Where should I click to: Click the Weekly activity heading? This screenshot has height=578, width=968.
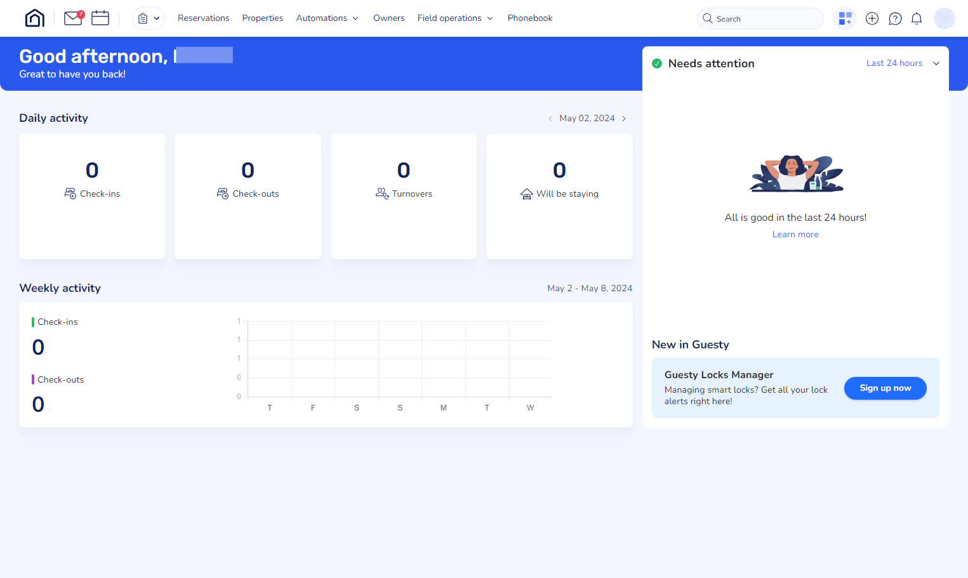point(60,288)
